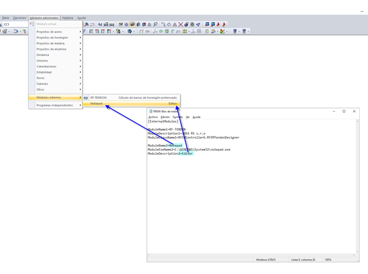Screen dimensions: 368x274
Task: Open Tuberías menu entry
Action: coord(55,84)
